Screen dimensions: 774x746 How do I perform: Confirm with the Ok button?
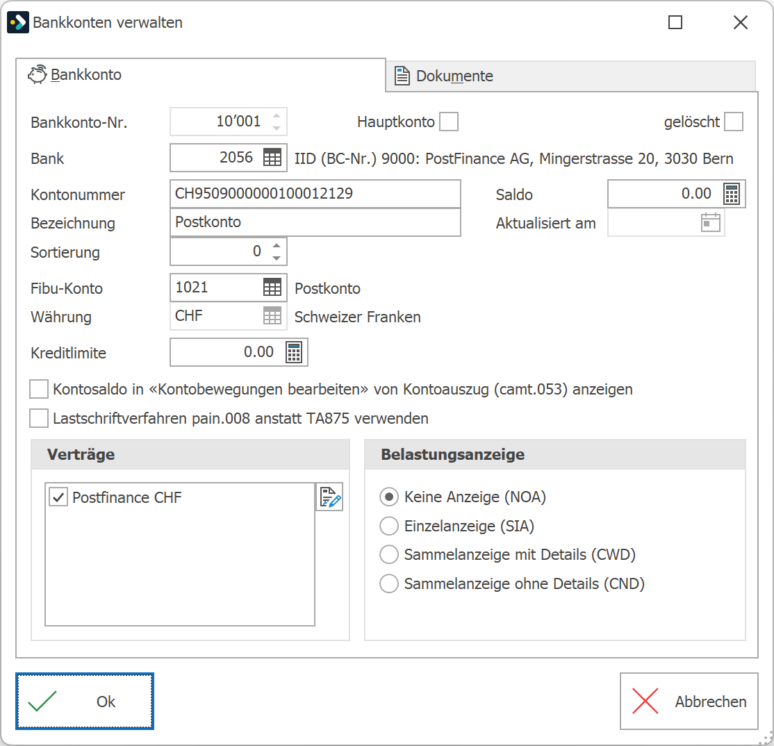(84, 701)
